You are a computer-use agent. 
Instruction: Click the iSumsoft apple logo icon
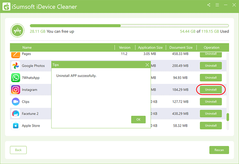[6, 7]
